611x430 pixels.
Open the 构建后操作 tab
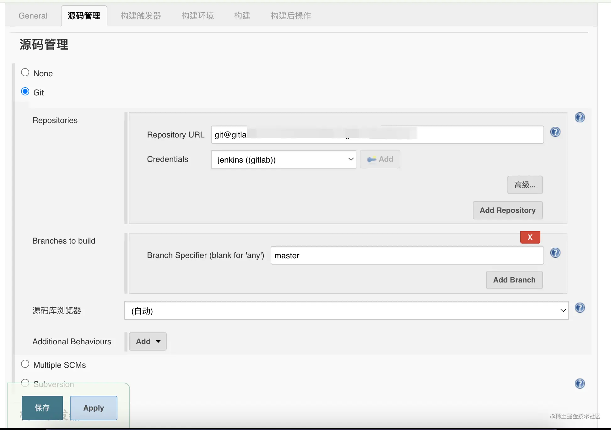[x=290, y=16]
